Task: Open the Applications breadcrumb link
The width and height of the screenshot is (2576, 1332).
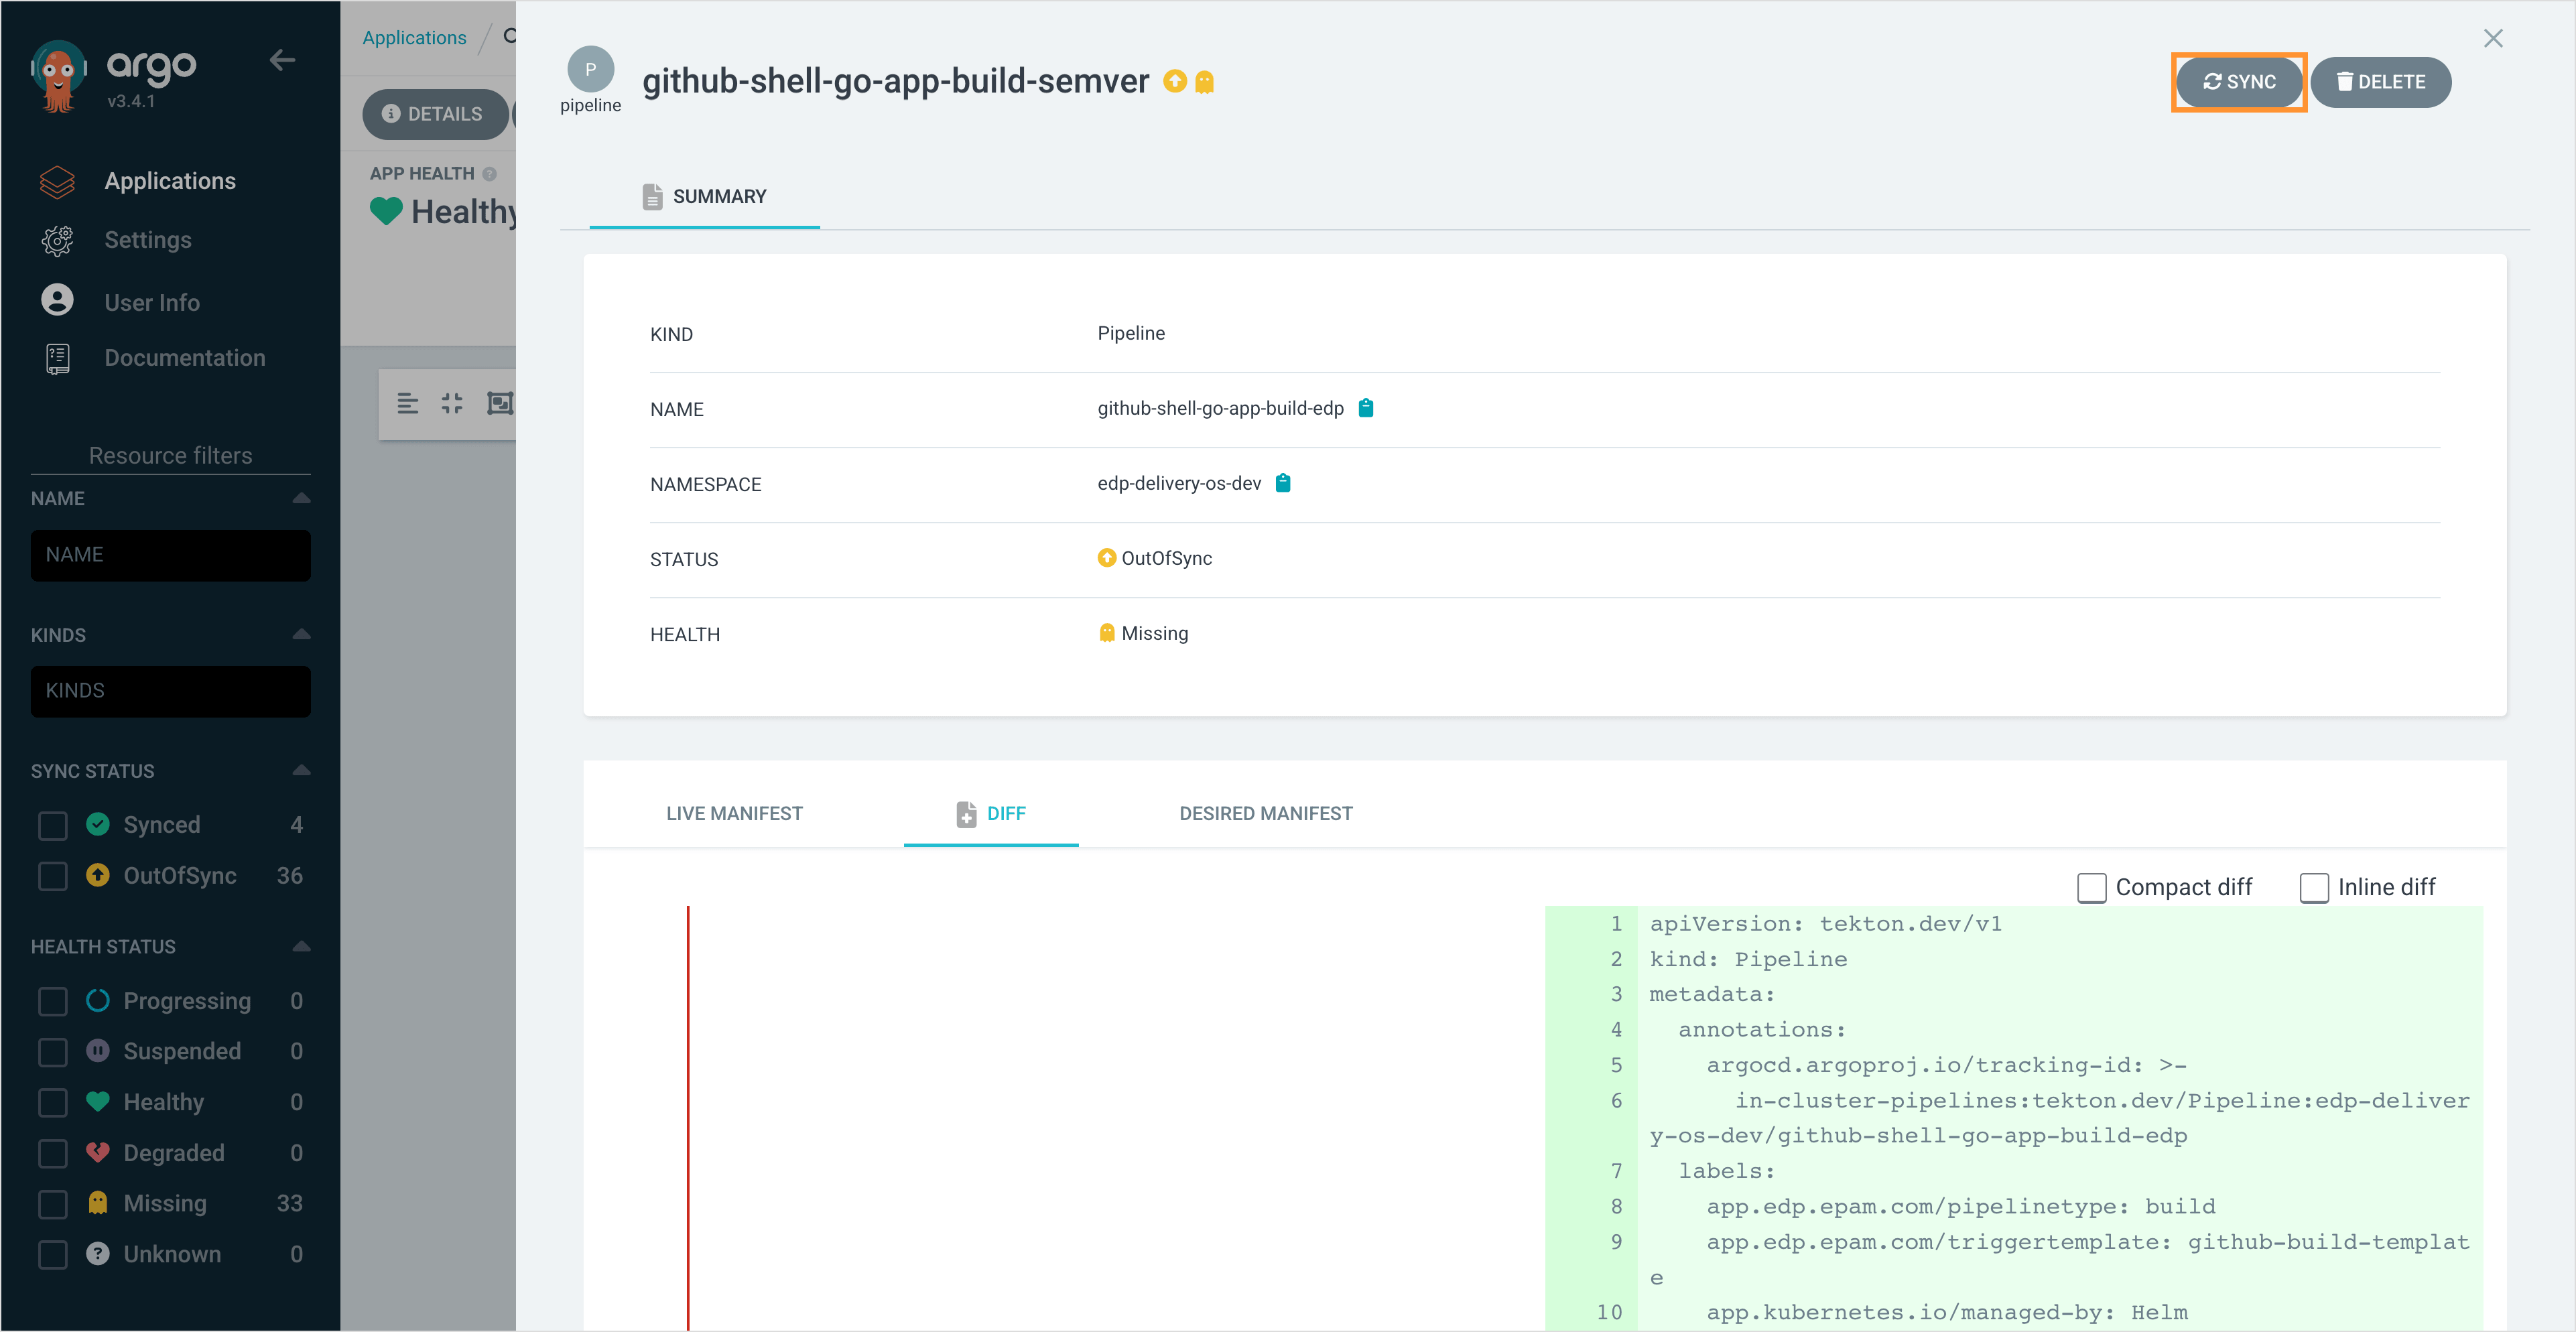Action: click(414, 37)
